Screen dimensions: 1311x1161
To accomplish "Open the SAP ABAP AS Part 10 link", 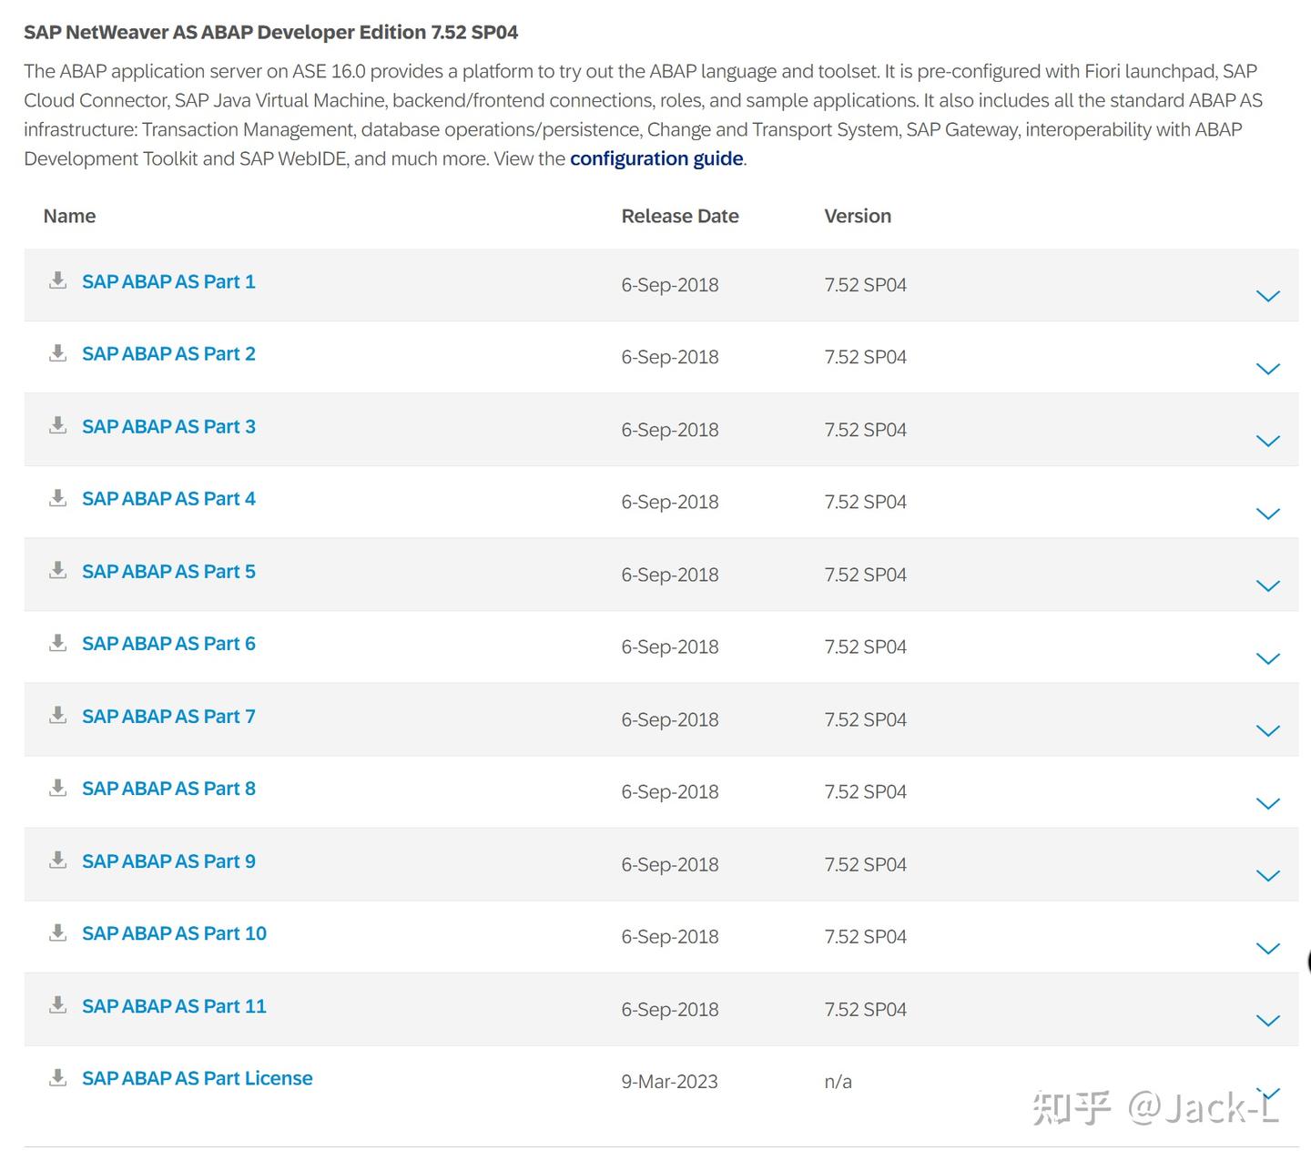I will (174, 932).
